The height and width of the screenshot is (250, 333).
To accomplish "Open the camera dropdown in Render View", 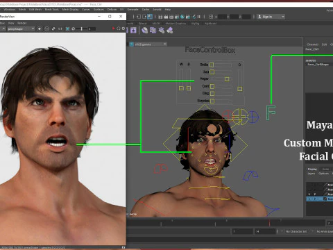I will (x=21, y=28).
